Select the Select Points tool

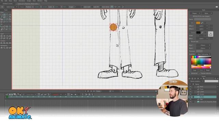tap(1, 15)
